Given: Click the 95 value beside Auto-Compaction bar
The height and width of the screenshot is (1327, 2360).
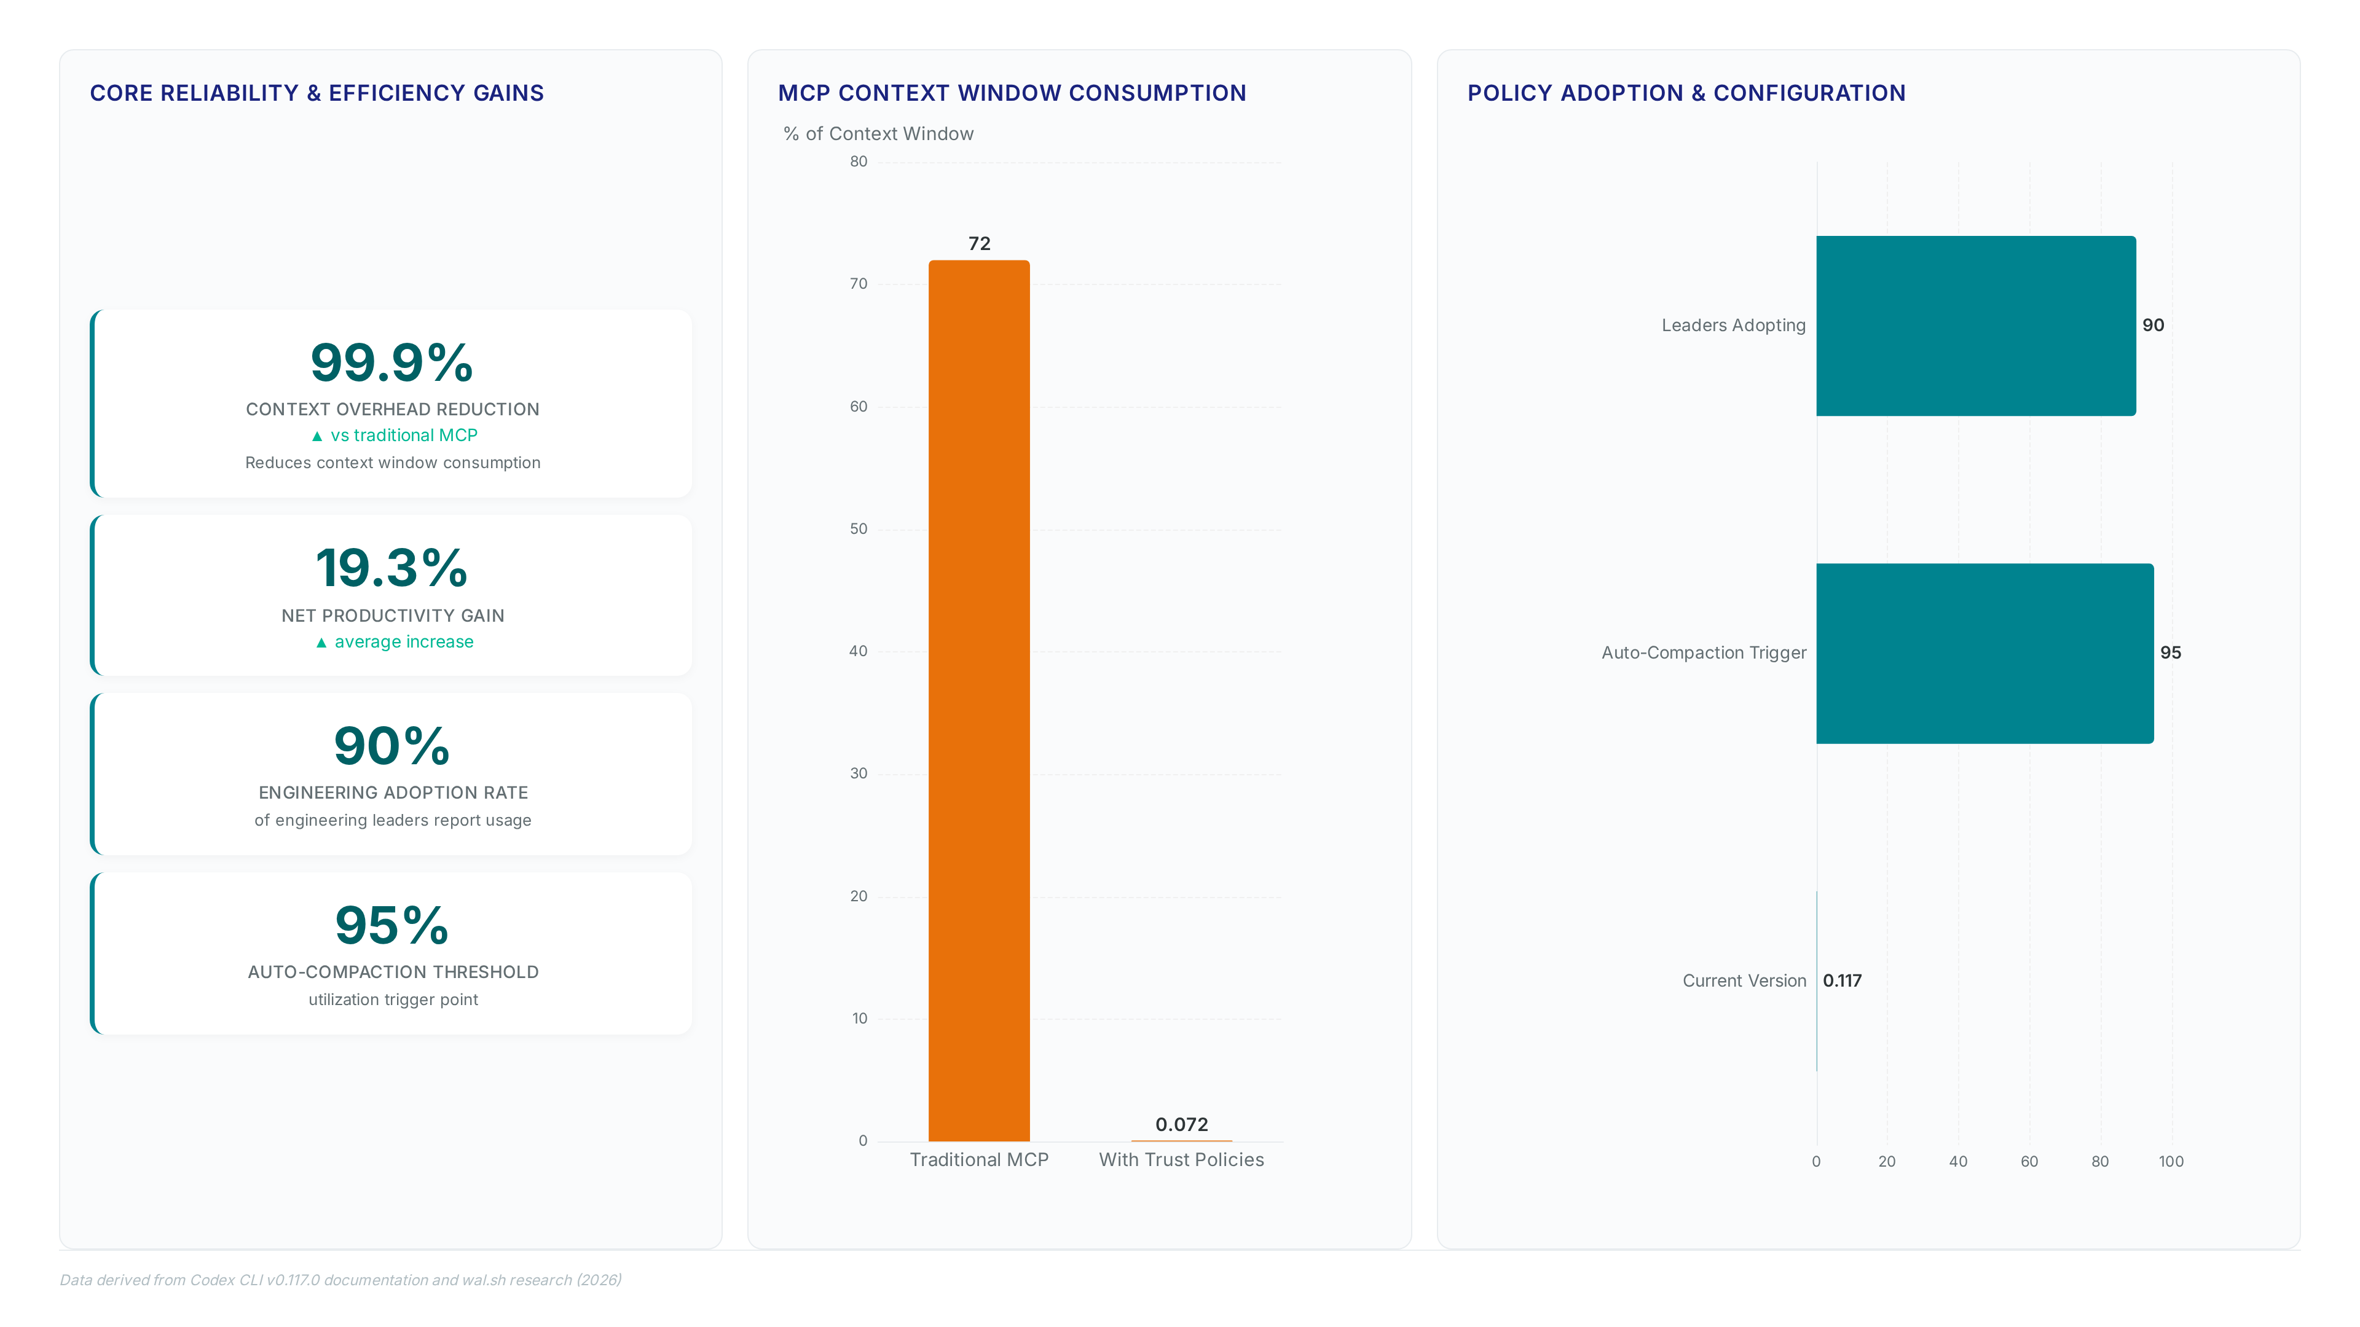Looking at the screenshot, I should (2170, 653).
